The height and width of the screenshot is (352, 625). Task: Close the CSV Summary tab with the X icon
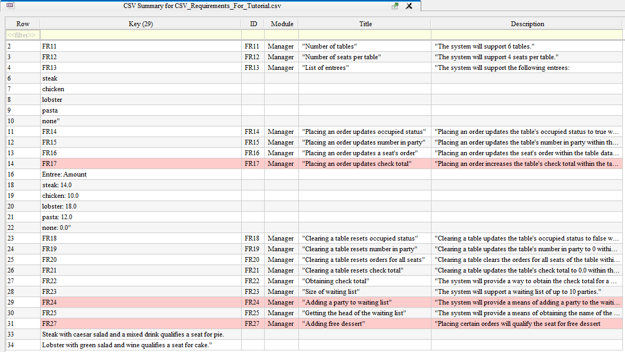click(x=409, y=6)
